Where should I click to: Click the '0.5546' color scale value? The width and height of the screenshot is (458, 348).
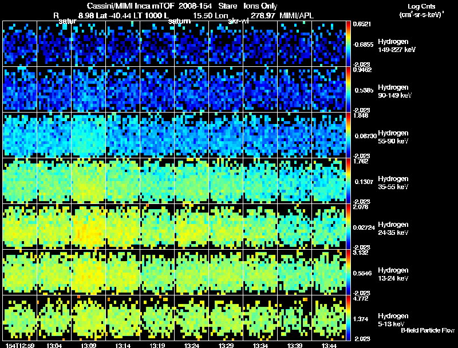(362, 273)
